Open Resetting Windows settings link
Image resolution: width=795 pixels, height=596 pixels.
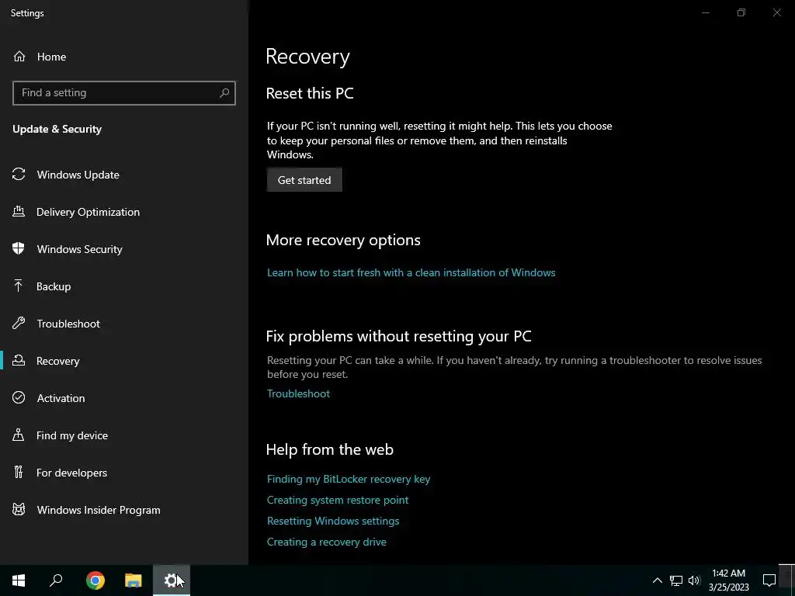333,521
